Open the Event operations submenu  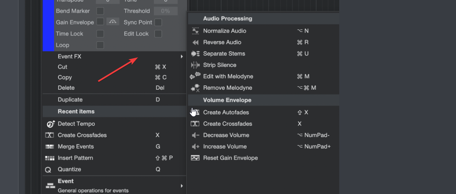118,185
